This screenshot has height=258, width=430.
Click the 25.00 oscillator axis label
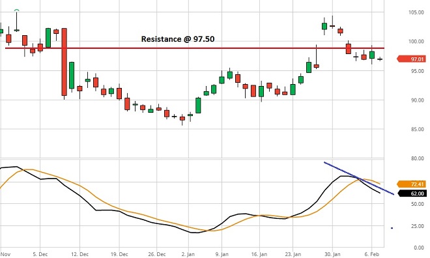tap(417, 226)
